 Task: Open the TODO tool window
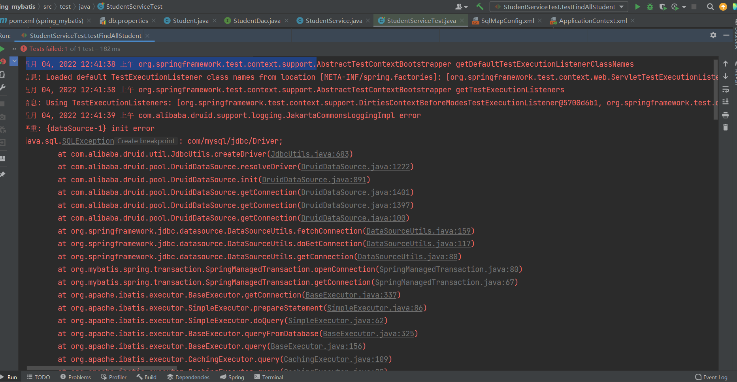pos(38,377)
